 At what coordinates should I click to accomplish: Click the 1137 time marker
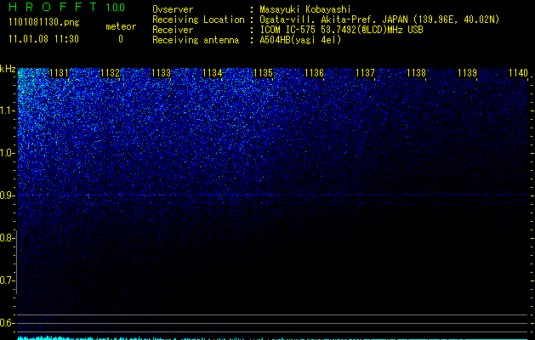365,73
